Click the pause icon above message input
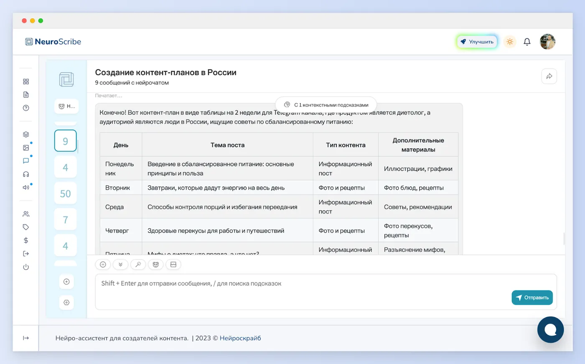The height and width of the screenshot is (364, 585). (x=103, y=264)
